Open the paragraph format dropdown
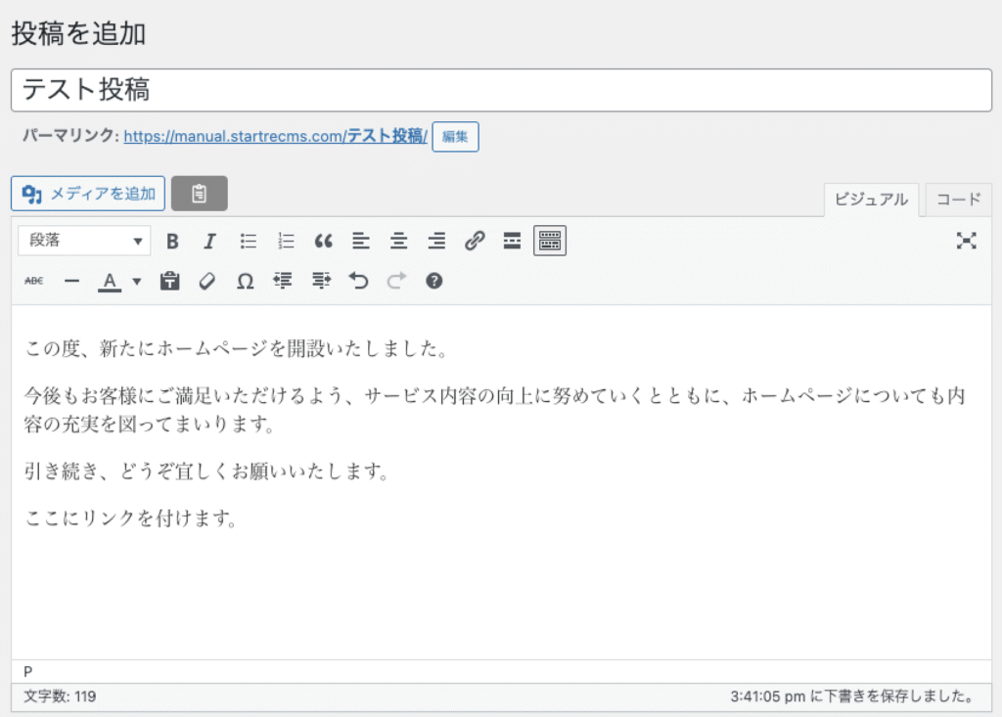This screenshot has height=717, width=1002. coord(84,241)
